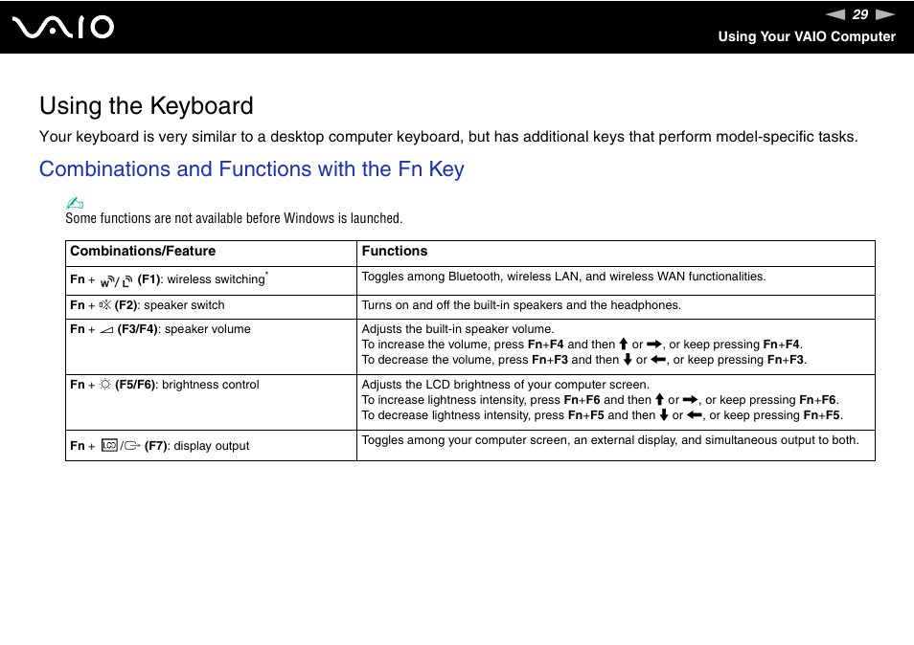Click the left arrow in the decrease lightness line
Image resolution: width=914 pixels, height=645 pixels.
click(695, 415)
